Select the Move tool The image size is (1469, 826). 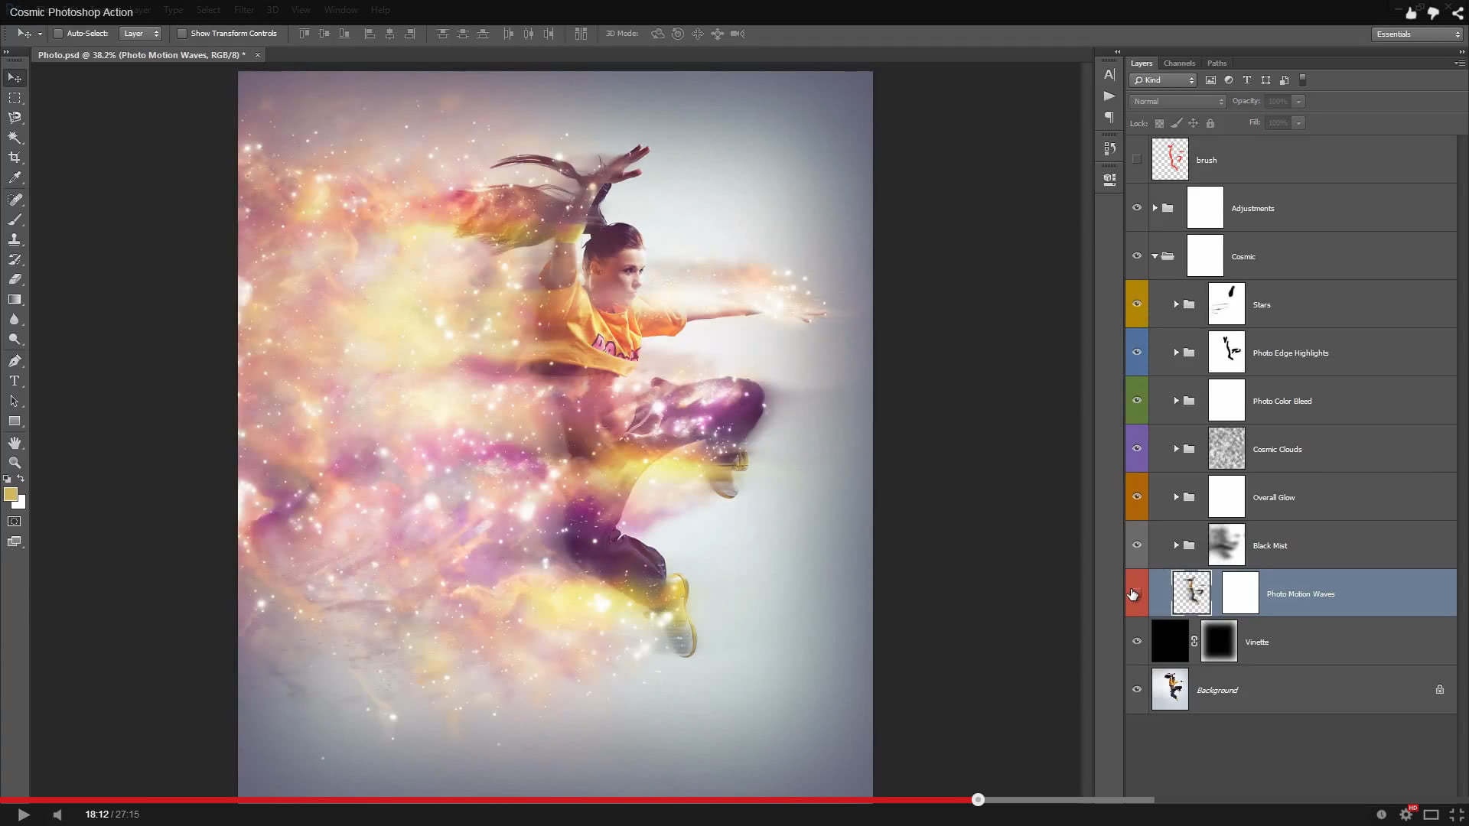coord(14,77)
